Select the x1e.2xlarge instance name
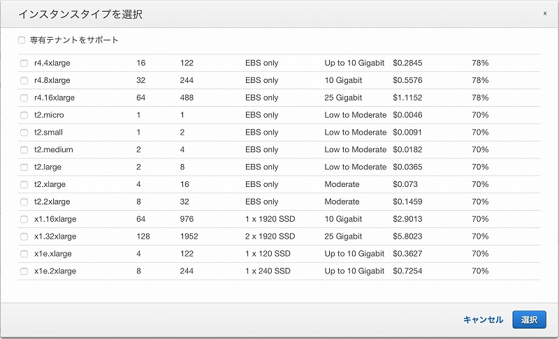 coord(55,271)
